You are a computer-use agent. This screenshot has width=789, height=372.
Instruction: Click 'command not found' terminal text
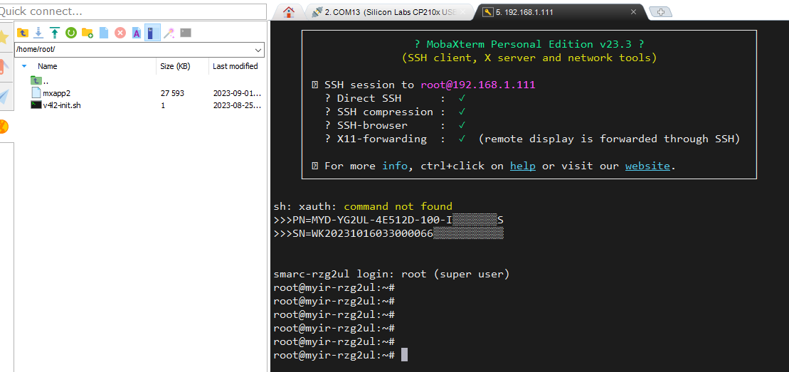point(398,206)
